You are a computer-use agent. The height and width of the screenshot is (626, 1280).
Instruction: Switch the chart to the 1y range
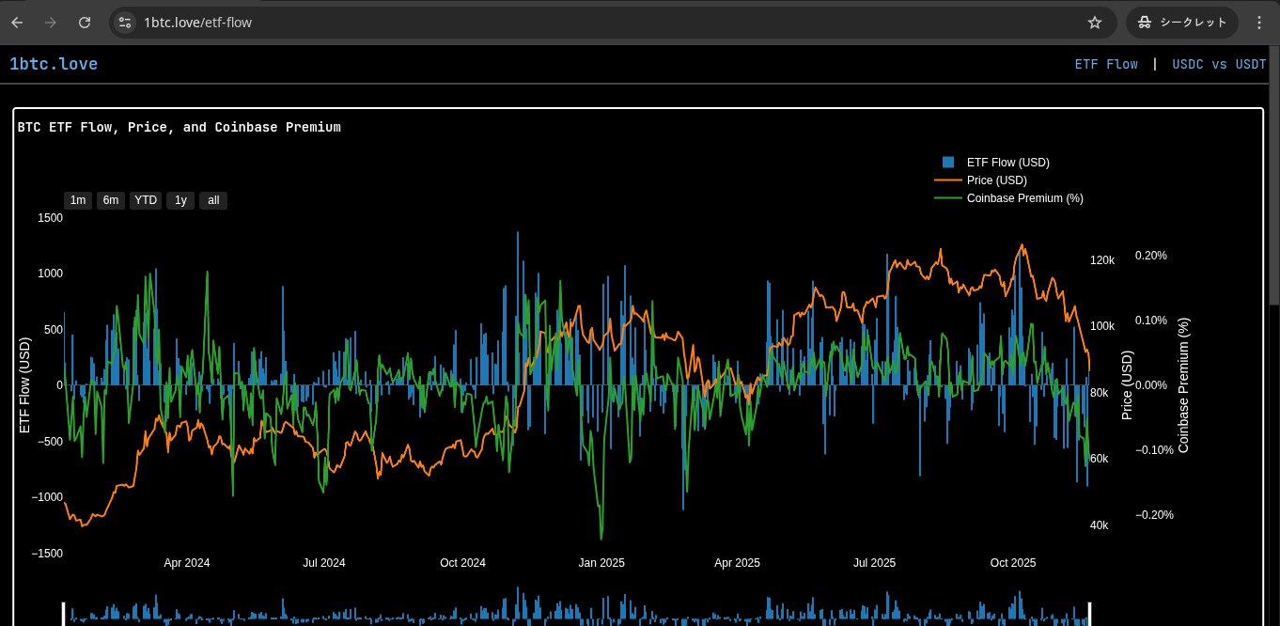coord(180,200)
